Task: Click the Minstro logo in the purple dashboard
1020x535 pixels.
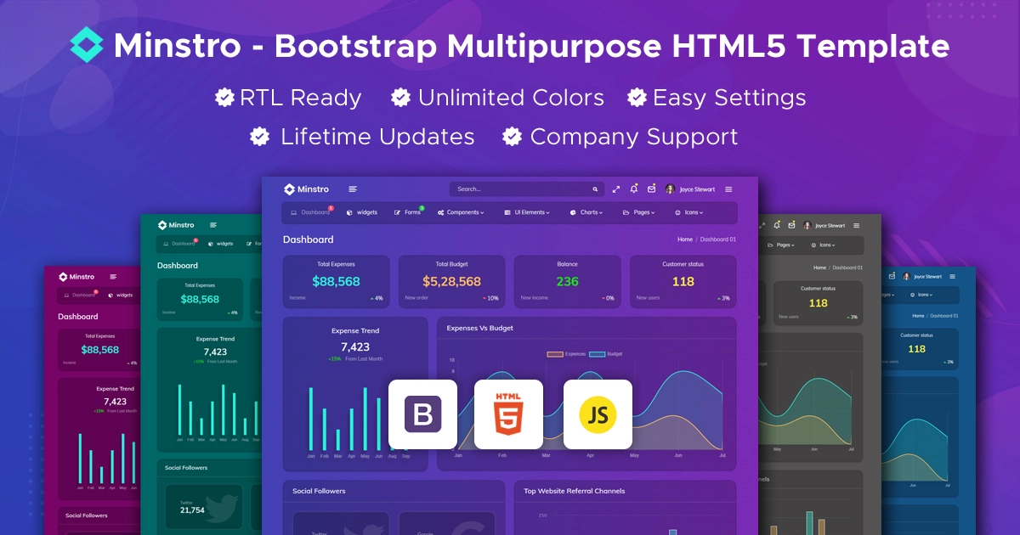Action: (x=306, y=189)
